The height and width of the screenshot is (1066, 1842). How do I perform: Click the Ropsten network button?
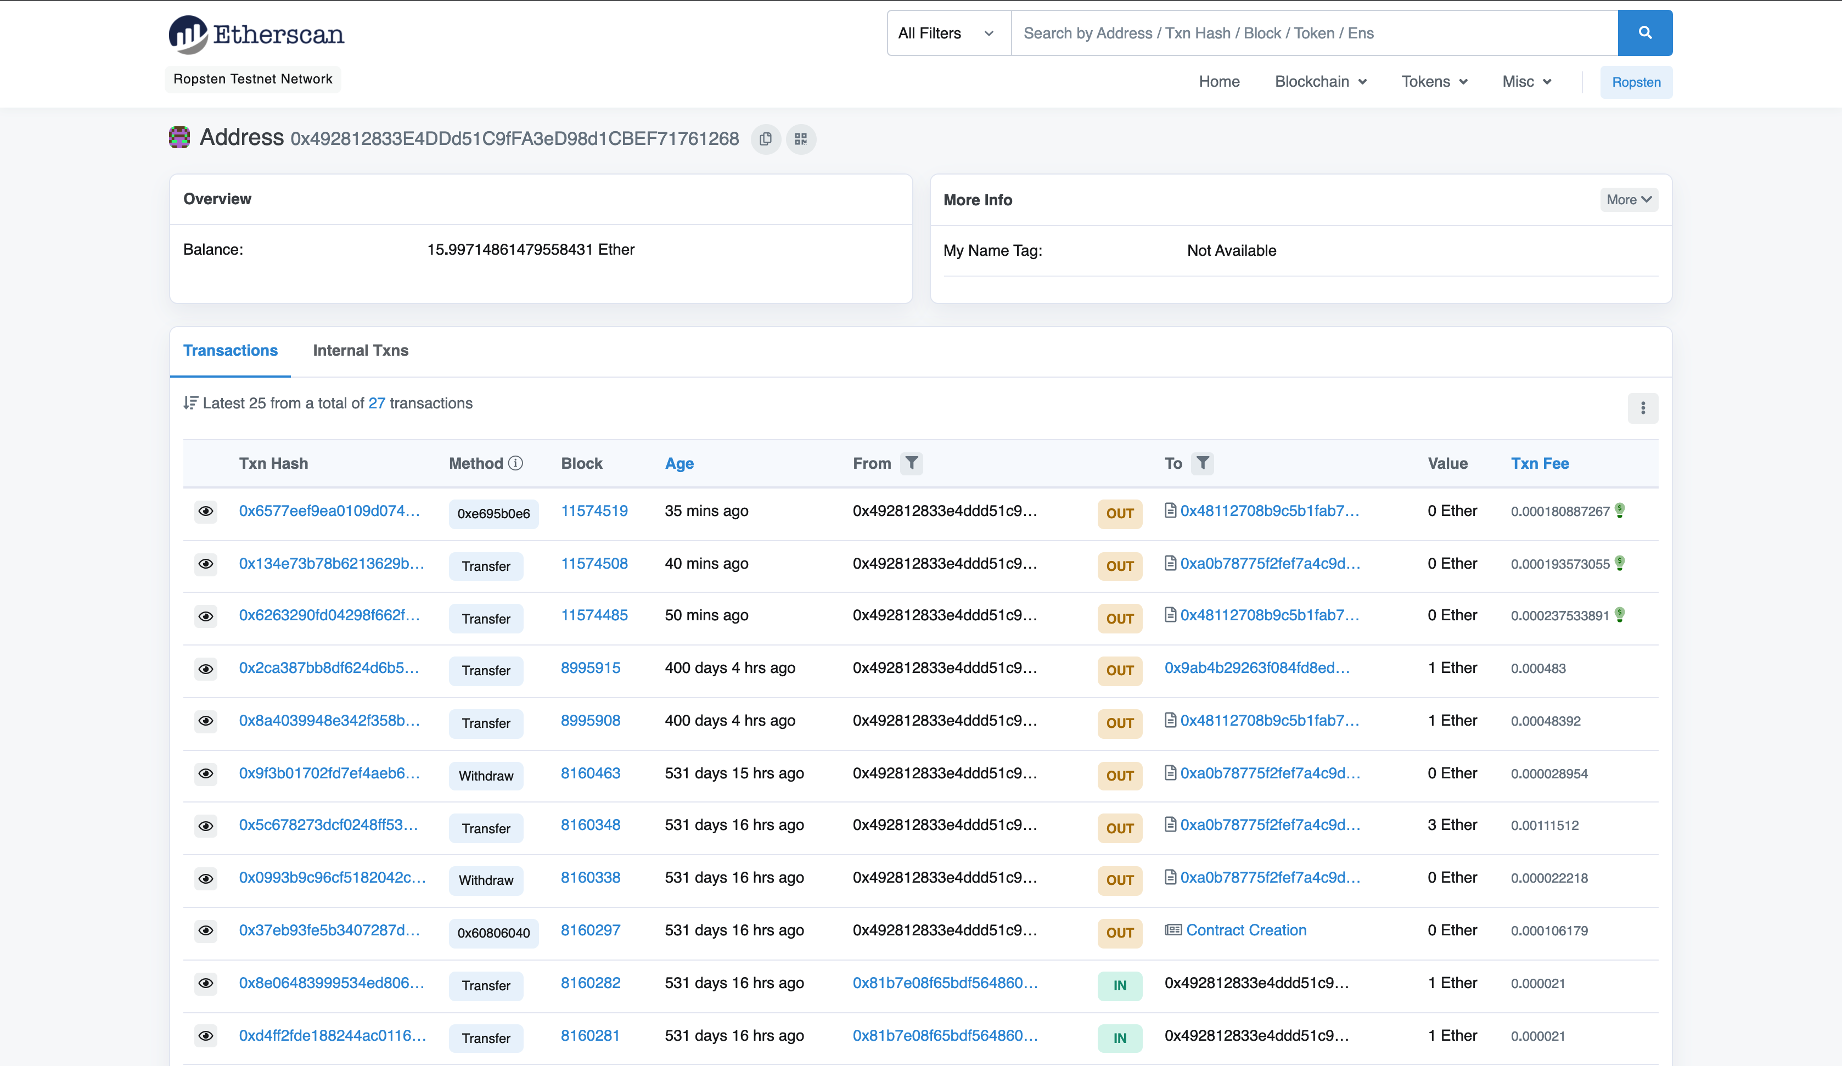[1636, 82]
